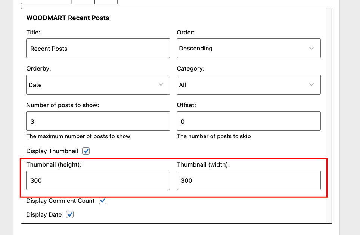This screenshot has height=235, width=360.
Task: Uncheck the Display Comment Count checkbox
Action: click(x=103, y=201)
